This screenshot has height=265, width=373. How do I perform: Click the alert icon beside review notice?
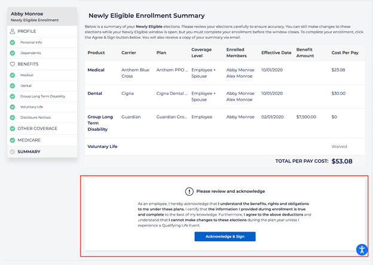189,192
